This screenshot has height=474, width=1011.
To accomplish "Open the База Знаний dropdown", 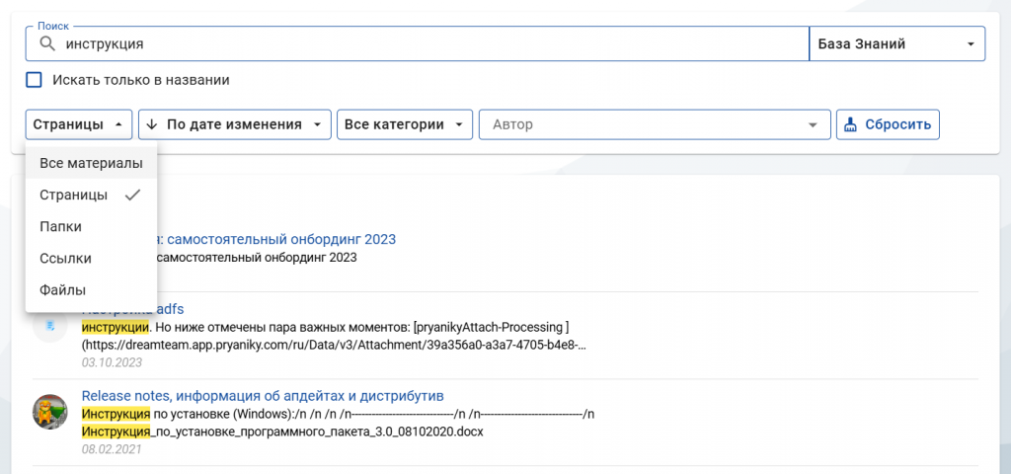I will coord(896,43).
